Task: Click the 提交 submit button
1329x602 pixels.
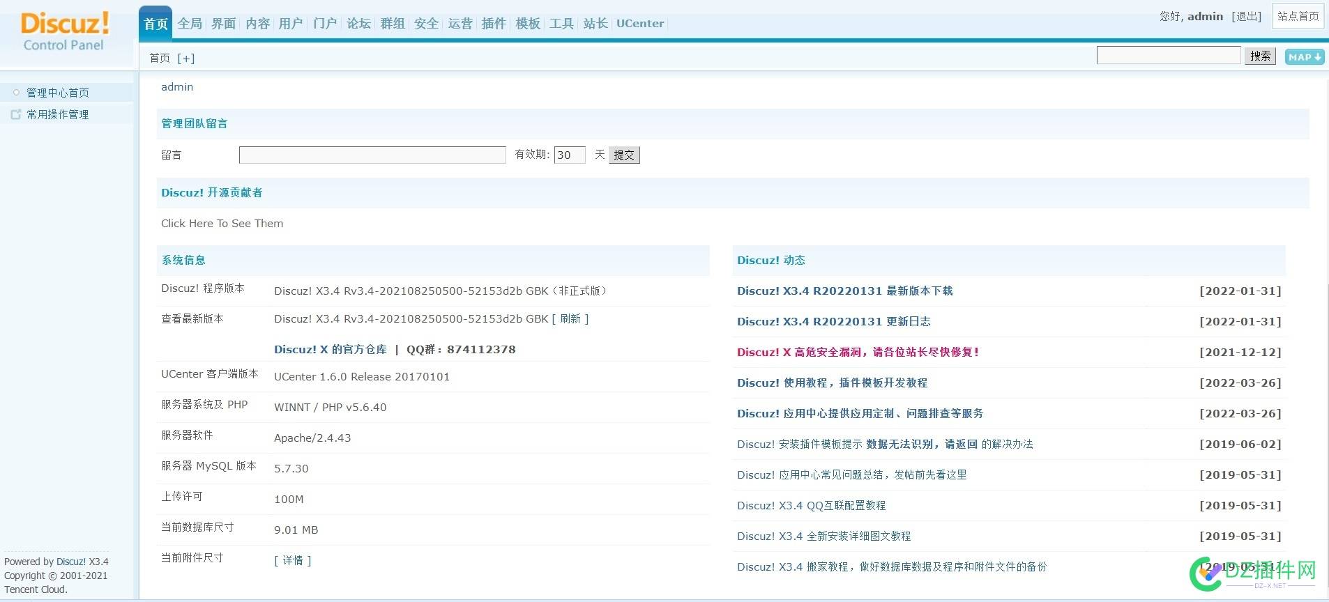Action: pyautogui.click(x=624, y=155)
